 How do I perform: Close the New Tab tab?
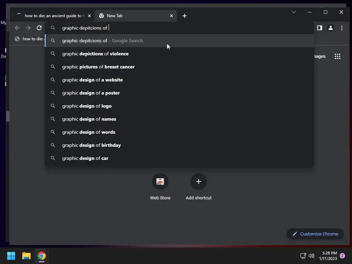[172, 16]
